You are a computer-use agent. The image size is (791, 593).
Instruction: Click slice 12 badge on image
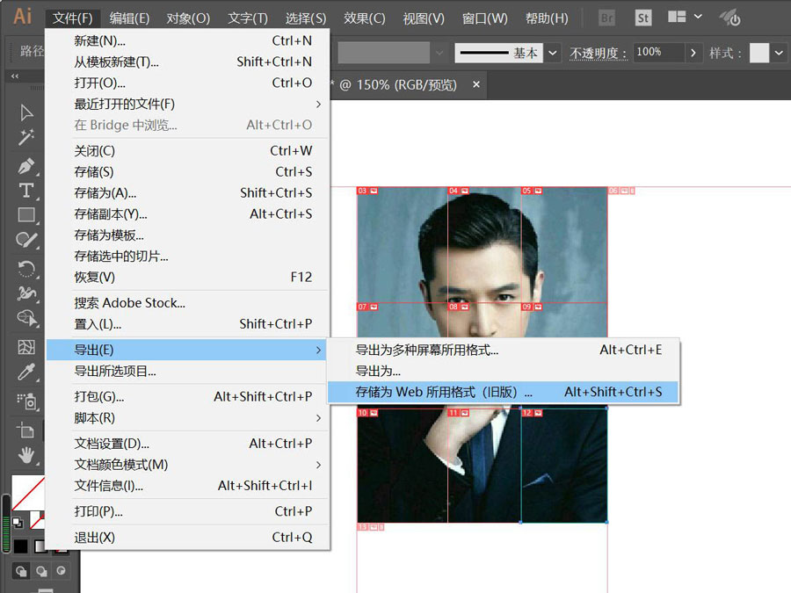click(533, 413)
